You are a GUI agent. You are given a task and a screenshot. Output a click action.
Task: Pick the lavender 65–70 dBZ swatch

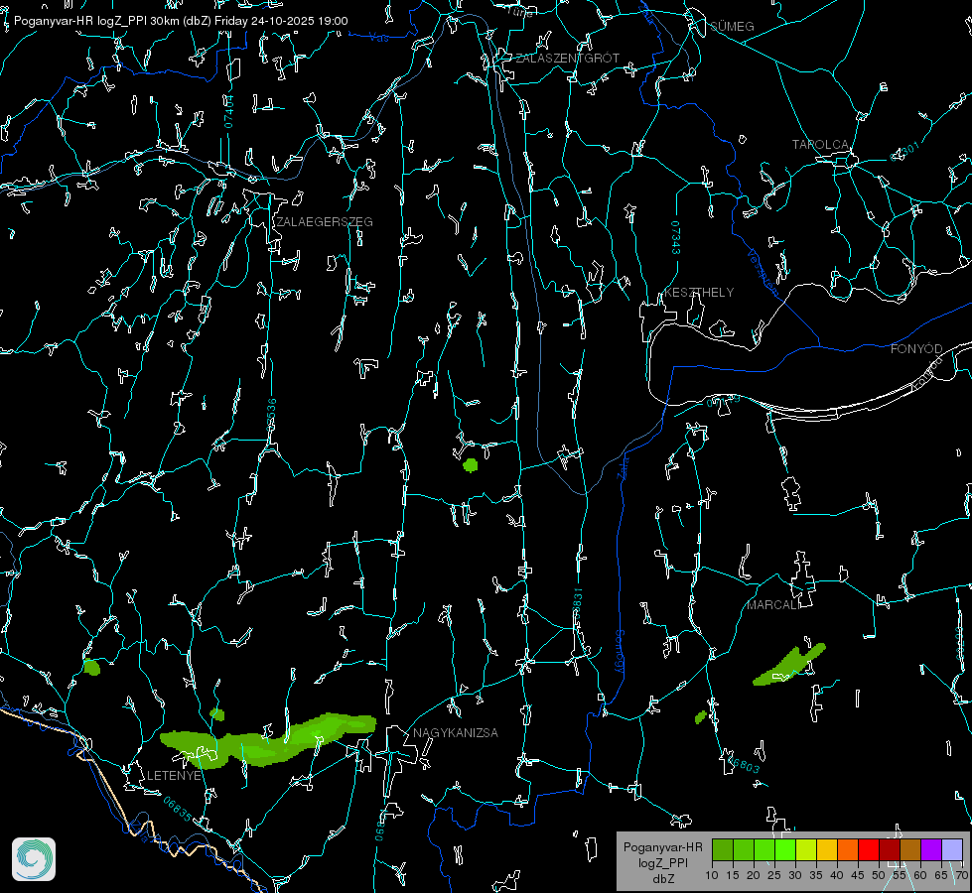tap(952, 849)
